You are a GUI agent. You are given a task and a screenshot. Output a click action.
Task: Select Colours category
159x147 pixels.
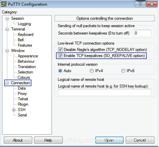[x=24, y=77]
